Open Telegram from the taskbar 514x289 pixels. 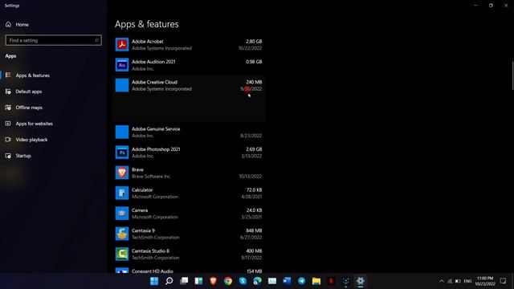tap(302, 281)
